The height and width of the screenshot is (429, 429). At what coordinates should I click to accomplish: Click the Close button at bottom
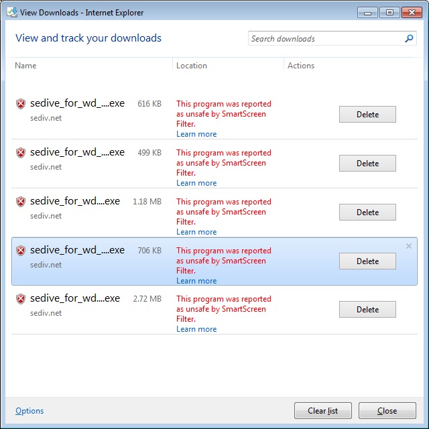click(x=387, y=410)
